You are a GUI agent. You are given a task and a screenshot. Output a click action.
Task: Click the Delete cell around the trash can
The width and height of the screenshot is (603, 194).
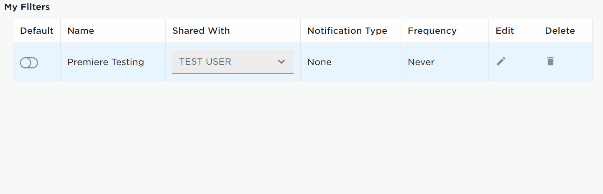(565, 62)
